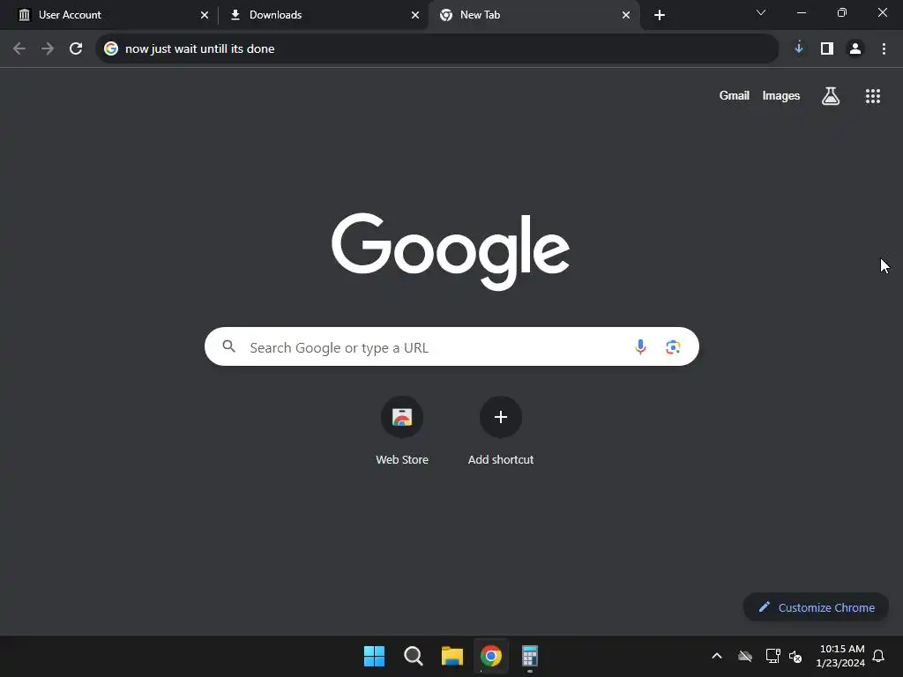Open File Explorer from taskbar

[x=452, y=656]
